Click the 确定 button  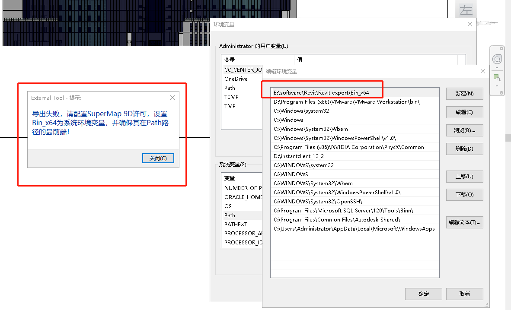coord(423,294)
